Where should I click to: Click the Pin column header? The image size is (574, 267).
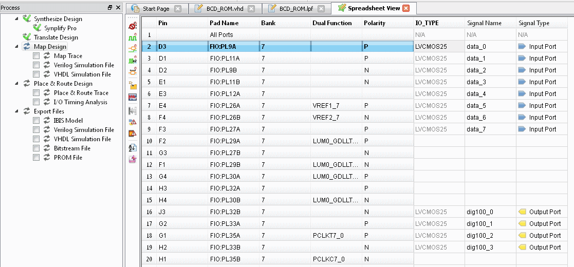[182, 23]
